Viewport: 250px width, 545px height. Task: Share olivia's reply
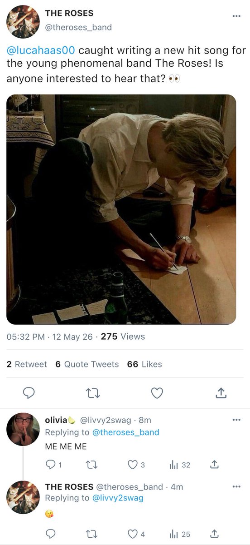tap(215, 465)
